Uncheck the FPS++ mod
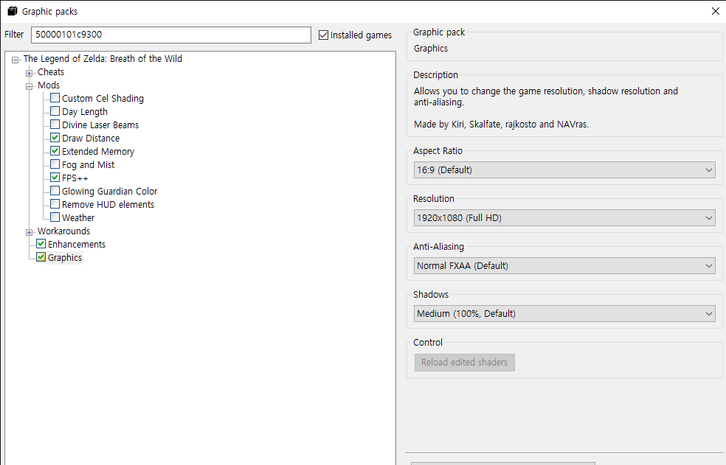The image size is (726, 465). click(55, 178)
